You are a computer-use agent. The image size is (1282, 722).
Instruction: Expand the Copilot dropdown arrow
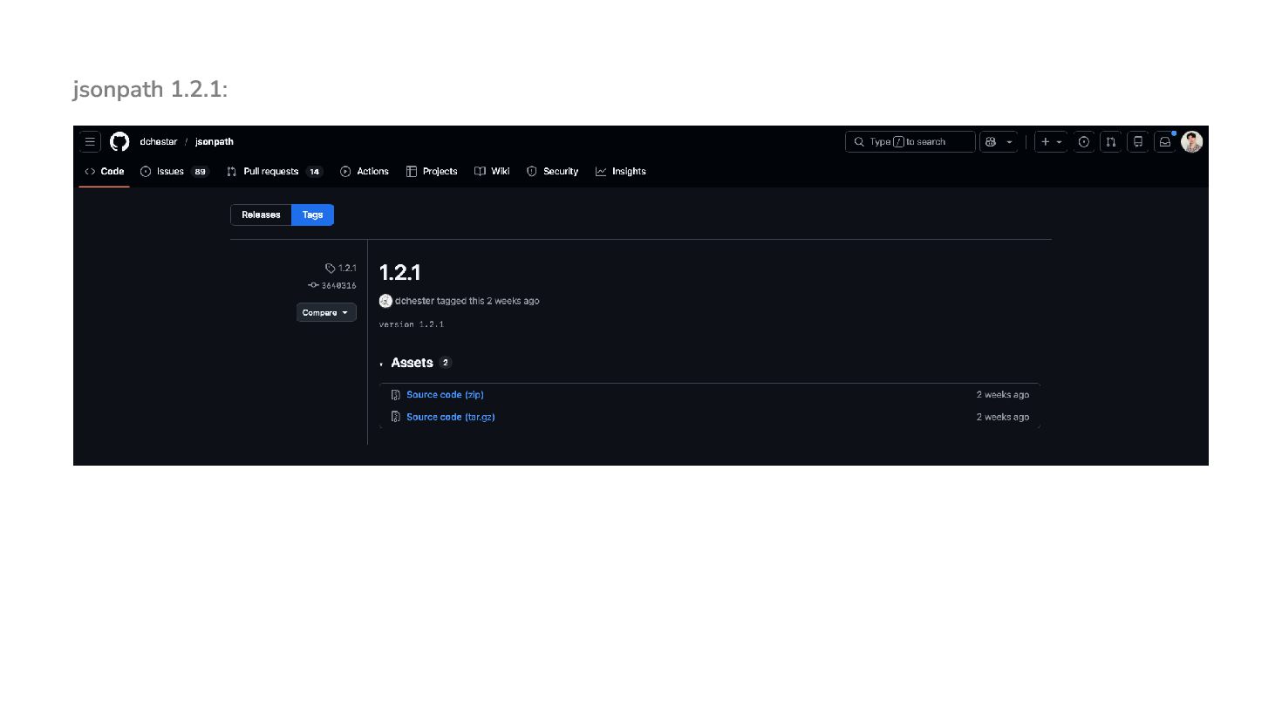(1010, 141)
